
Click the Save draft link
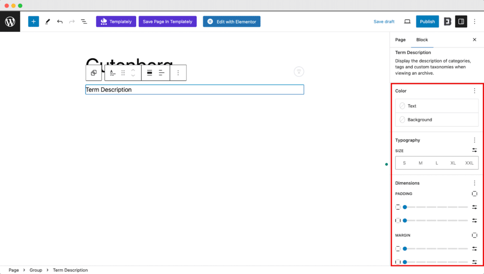coord(384,22)
